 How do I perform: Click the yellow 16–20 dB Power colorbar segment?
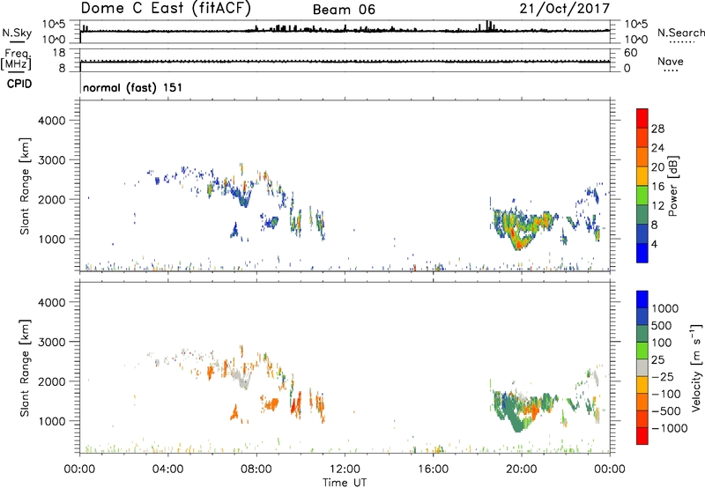pyautogui.click(x=642, y=176)
